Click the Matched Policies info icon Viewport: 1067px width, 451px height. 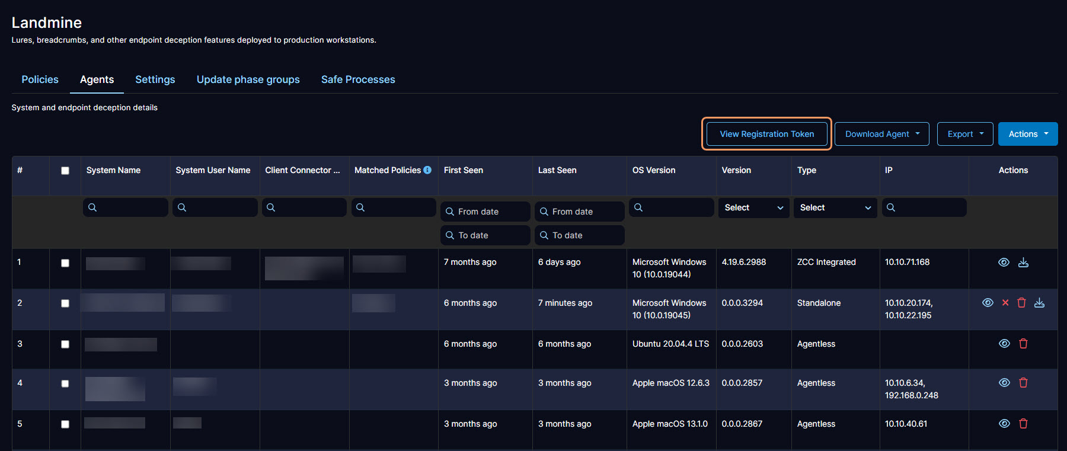tap(427, 170)
